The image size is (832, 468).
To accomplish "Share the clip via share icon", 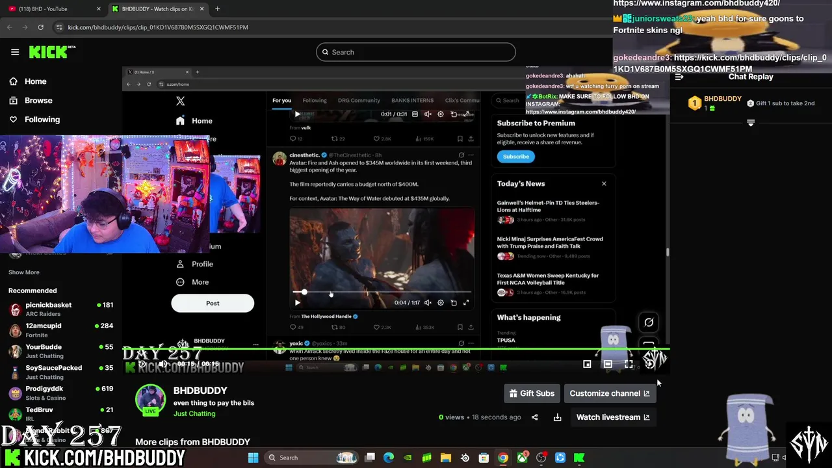I will pyautogui.click(x=535, y=417).
